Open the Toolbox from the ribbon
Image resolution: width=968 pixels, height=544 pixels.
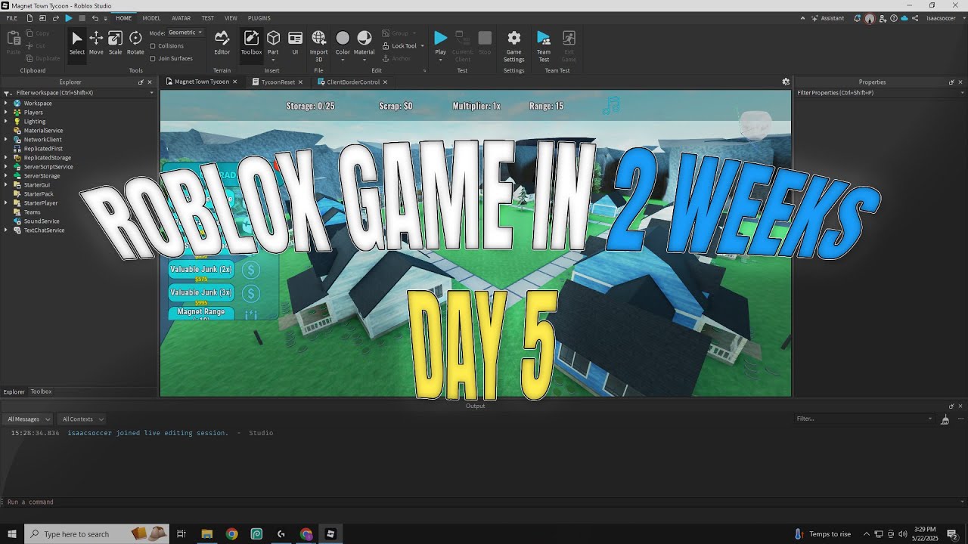click(251, 43)
